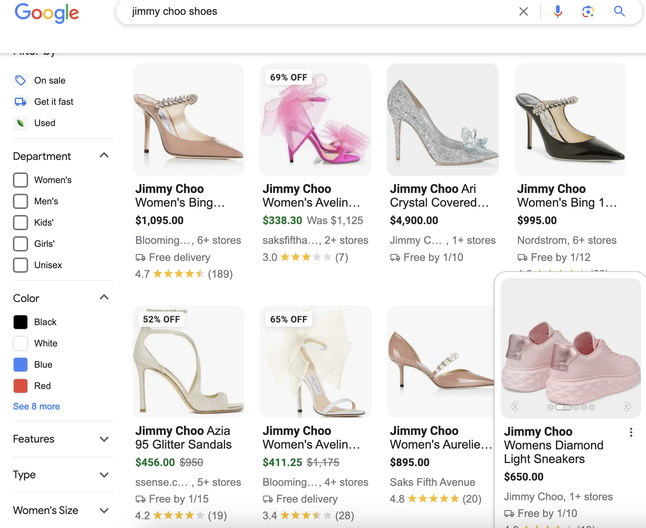Open the nude Bing mule product image
The width and height of the screenshot is (646, 528).
pyautogui.click(x=188, y=120)
